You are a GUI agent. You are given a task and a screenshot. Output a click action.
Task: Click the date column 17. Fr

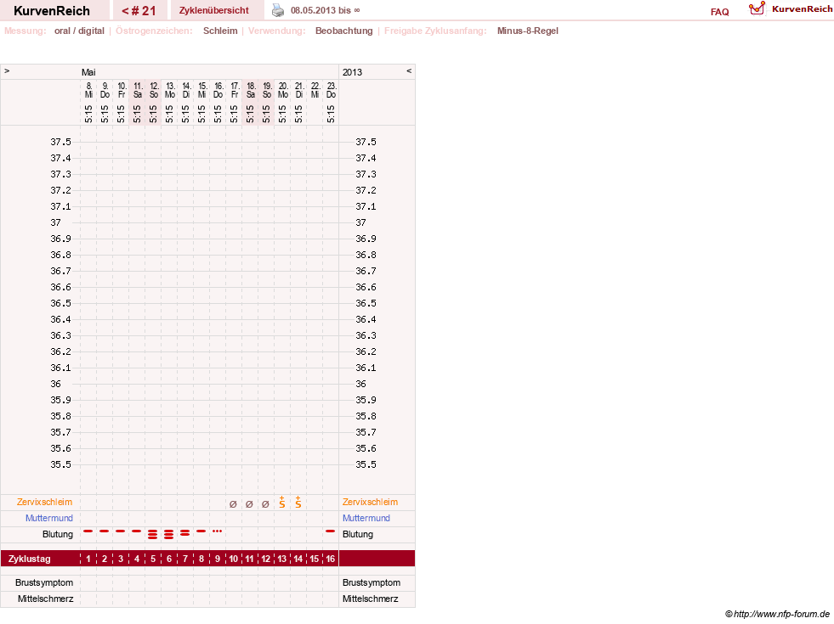pyautogui.click(x=234, y=90)
